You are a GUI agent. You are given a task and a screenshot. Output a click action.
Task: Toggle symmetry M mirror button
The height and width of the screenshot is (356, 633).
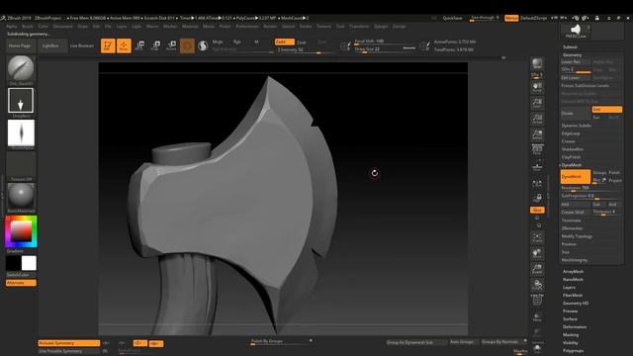pos(156,344)
